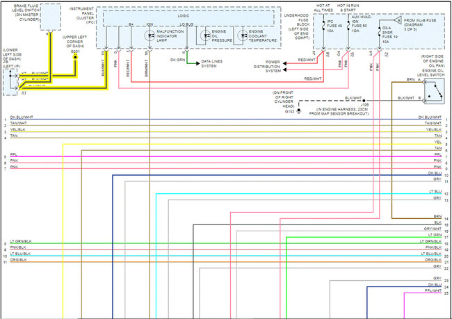Viewport: 452px width, 319px height.
Task: Click the HOT IN RUN & START label
Action: point(348,8)
